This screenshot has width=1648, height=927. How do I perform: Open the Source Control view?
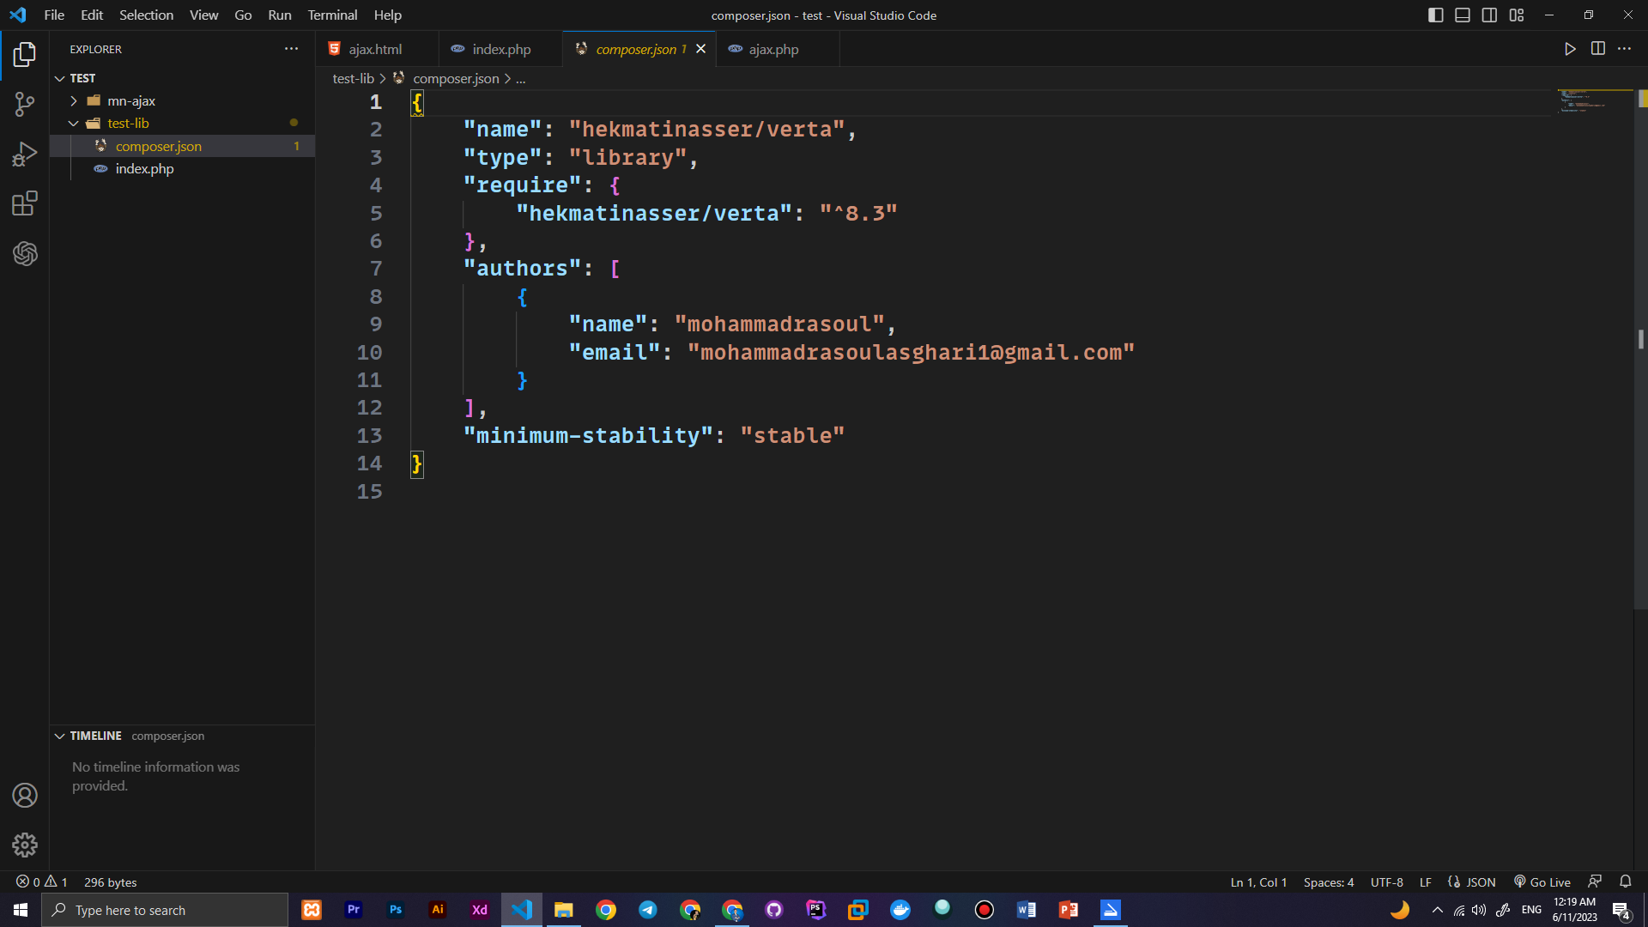click(25, 105)
